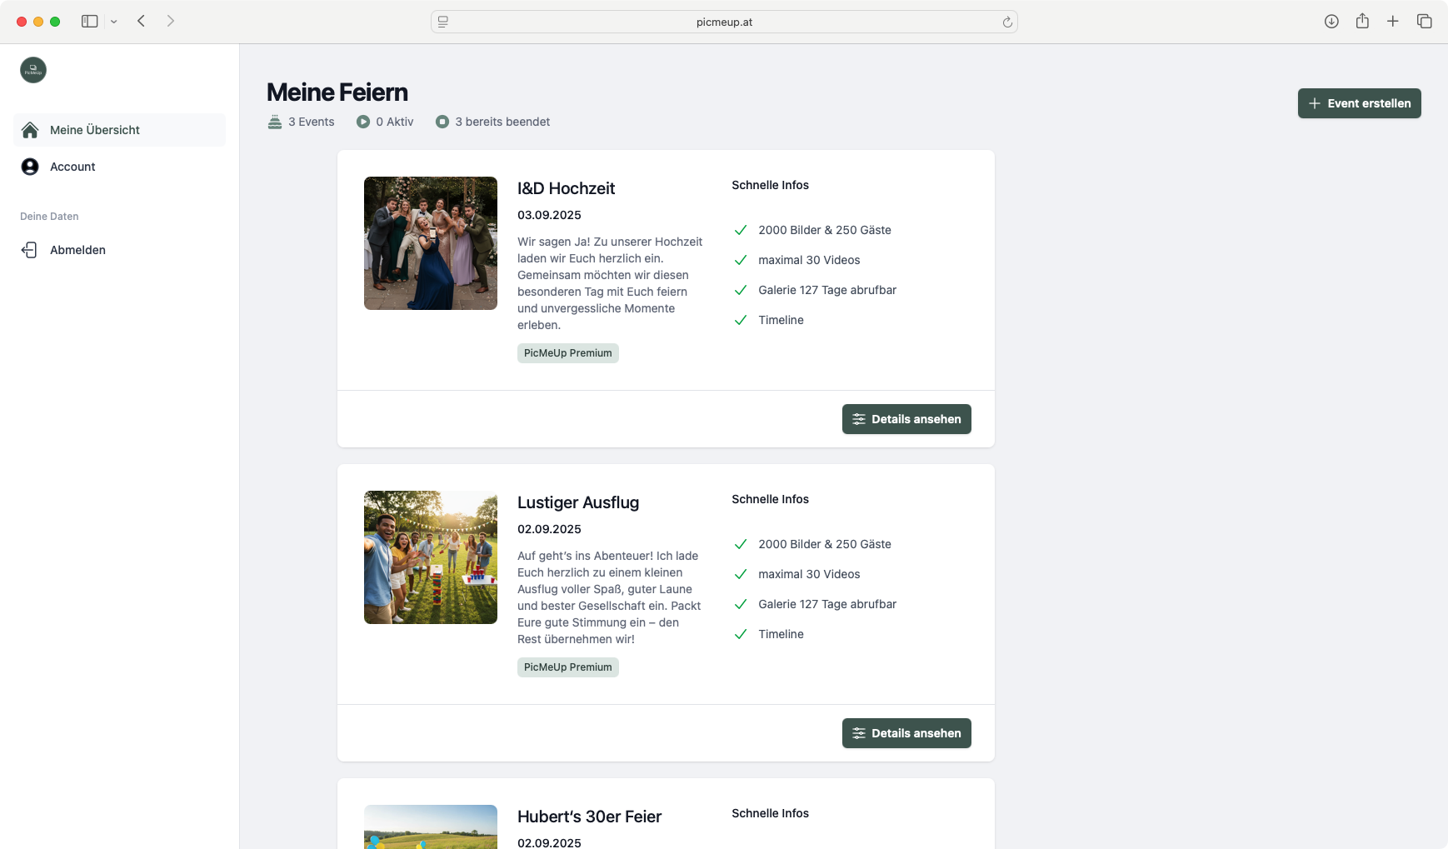Click Details ansehen for Lustiger Ausflug

click(906, 733)
